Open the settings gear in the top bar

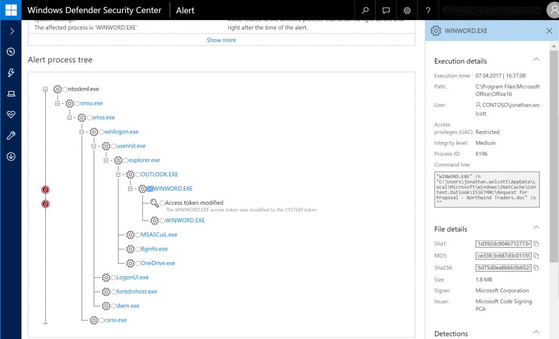pyautogui.click(x=407, y=10)
